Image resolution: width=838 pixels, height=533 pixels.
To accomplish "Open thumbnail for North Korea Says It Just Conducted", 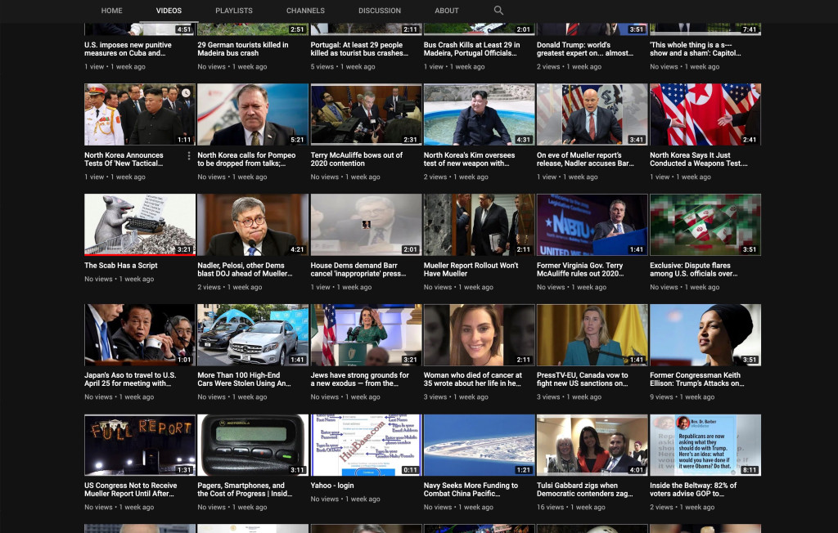I will pos(705,114).
